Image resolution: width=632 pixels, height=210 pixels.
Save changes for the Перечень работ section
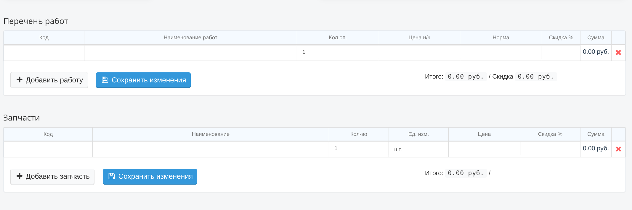tap(143, 80)
